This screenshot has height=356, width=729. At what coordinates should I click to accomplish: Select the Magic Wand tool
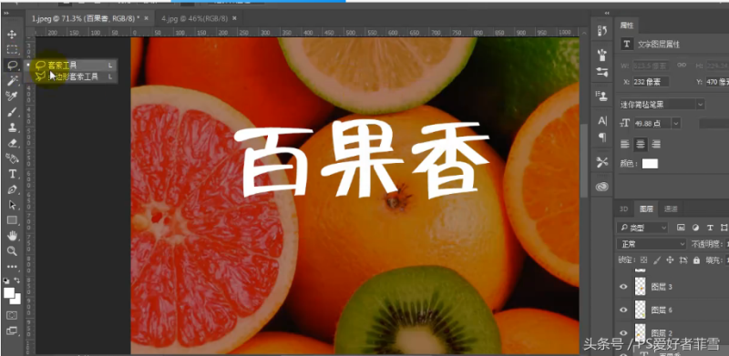12,81
